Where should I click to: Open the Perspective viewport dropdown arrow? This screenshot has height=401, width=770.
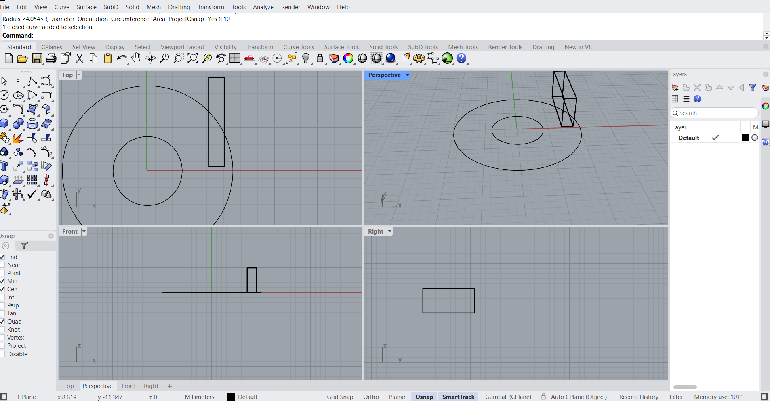tap(407, 75)
